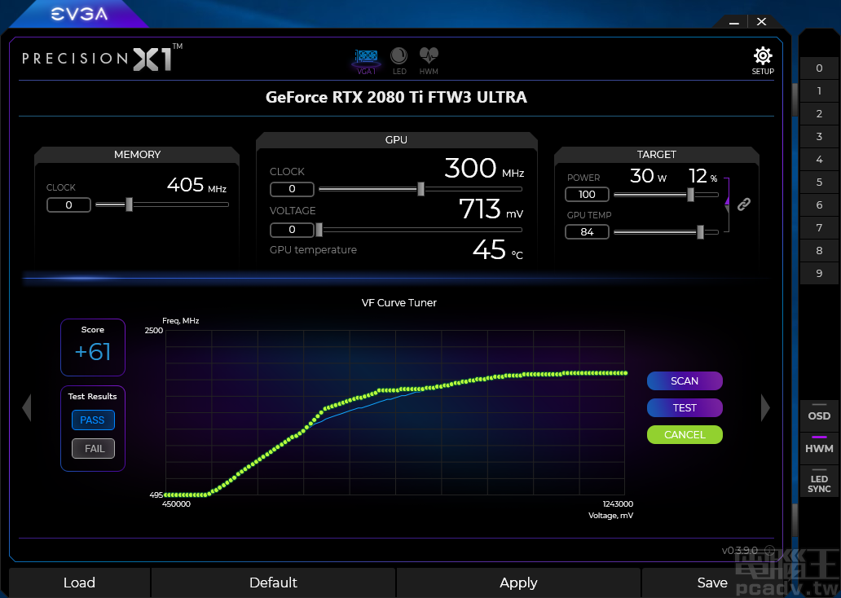Screen dimensions: 841x598
Task: Click the GPU temp input showing 84
Action: [587, 231]
